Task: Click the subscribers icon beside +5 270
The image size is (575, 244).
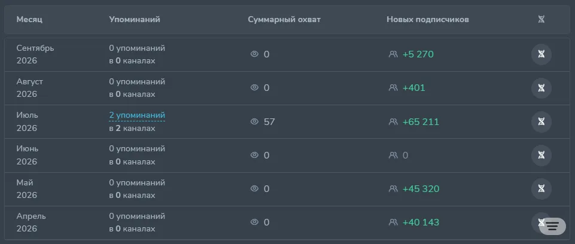Action: click(393, 54)
